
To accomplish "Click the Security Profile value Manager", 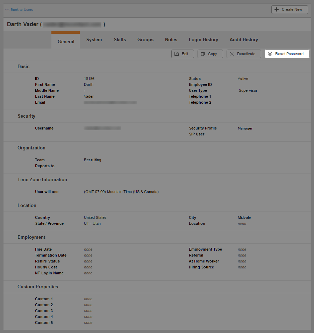I will pos(245,128).
